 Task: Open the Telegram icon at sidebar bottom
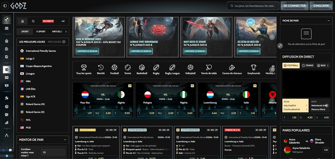[x=7, y=156]
